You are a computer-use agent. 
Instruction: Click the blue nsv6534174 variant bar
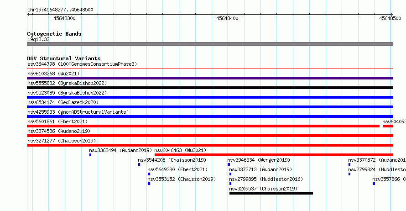(x=210, y=107)
